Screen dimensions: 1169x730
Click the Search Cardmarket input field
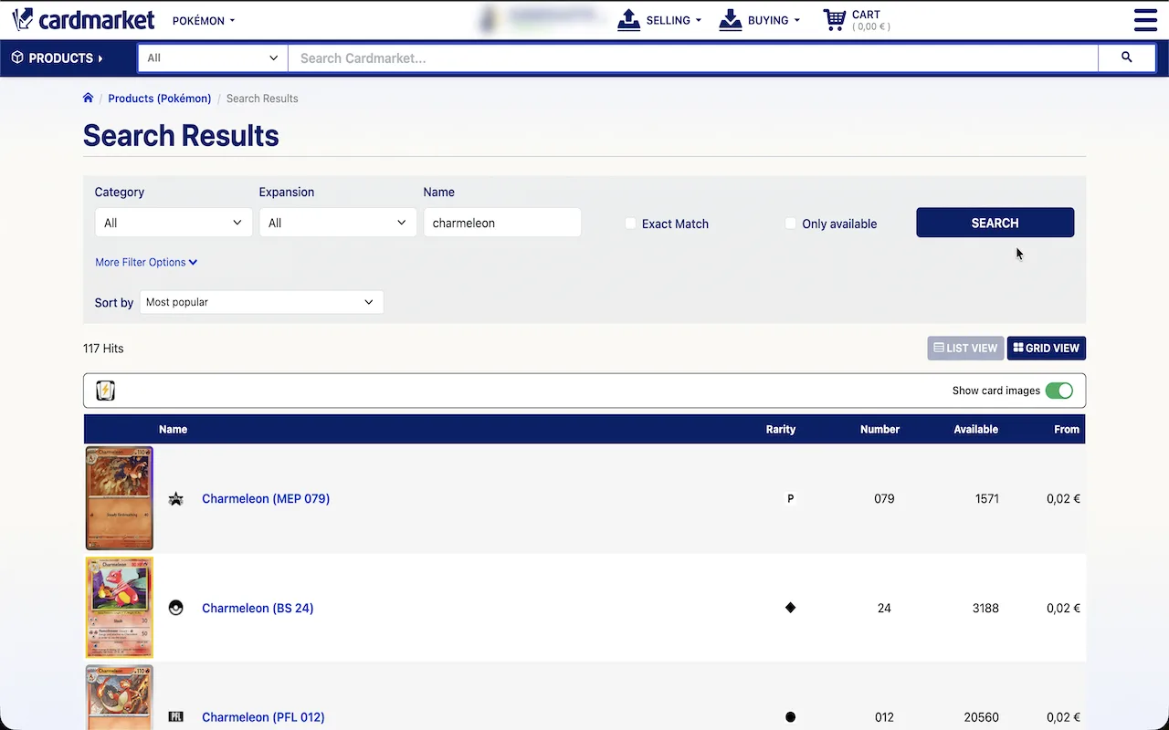[x=693, y=57]
